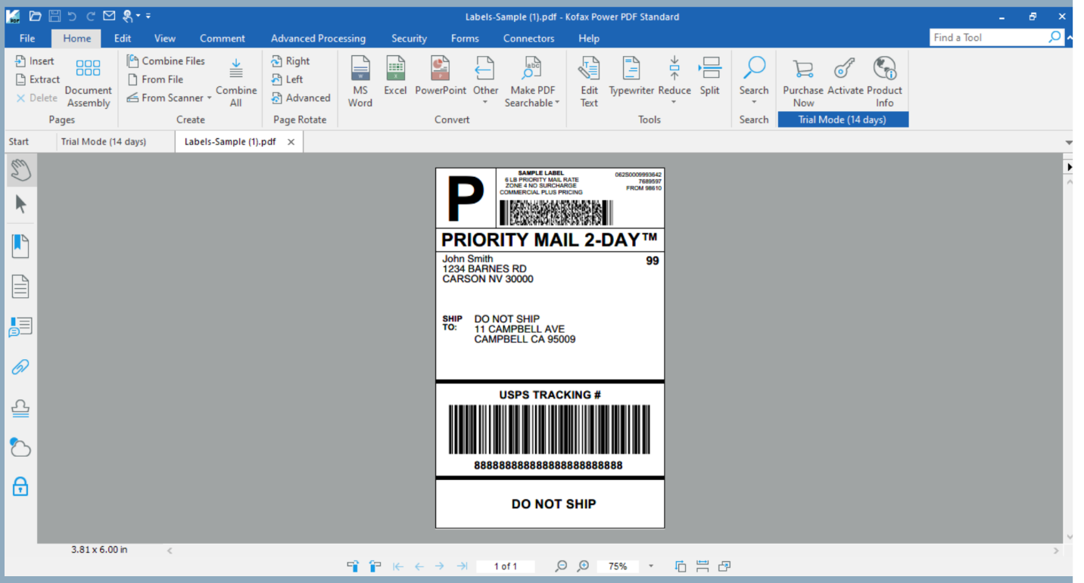Open the Connectors menu

click(x=528, y=38)
